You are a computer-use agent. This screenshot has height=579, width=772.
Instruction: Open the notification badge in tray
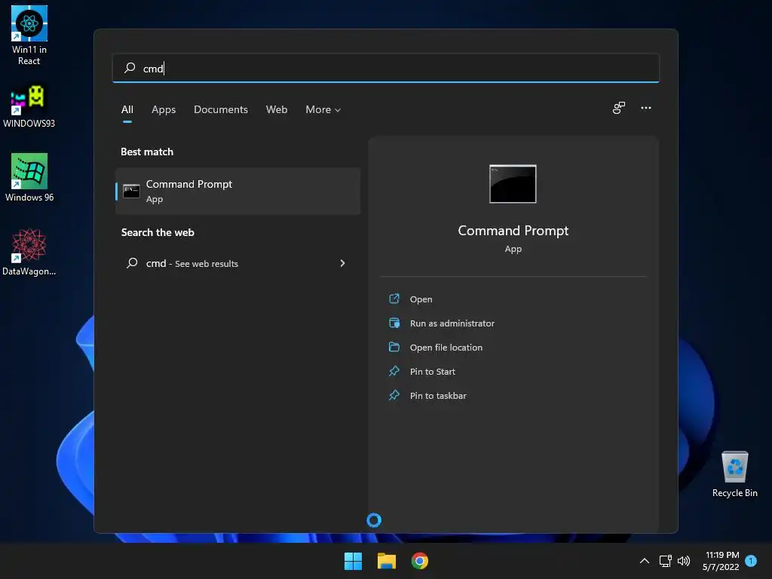(x=751, y=561)
